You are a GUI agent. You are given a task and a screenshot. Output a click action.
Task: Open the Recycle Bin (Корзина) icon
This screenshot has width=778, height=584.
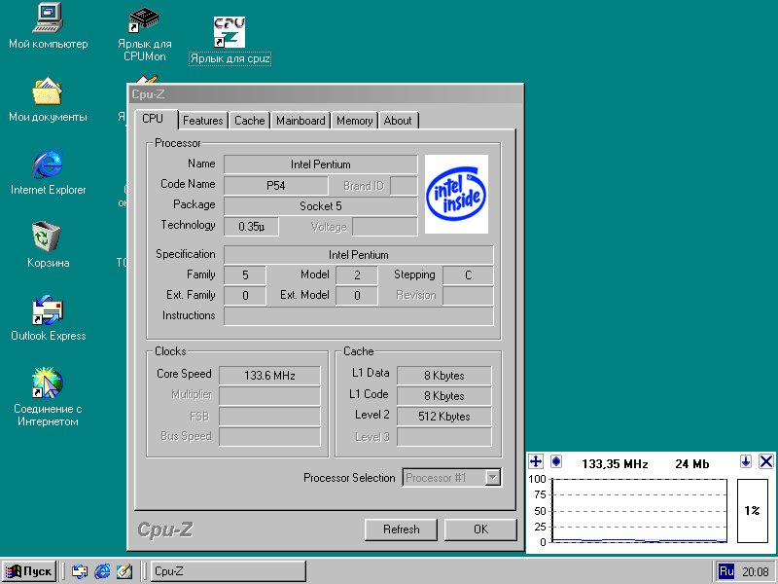47,237
